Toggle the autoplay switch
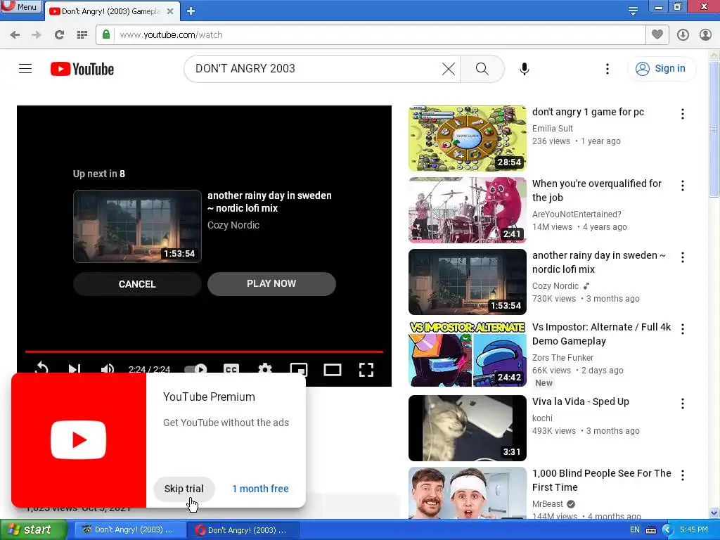 click(x=195, y=368)
